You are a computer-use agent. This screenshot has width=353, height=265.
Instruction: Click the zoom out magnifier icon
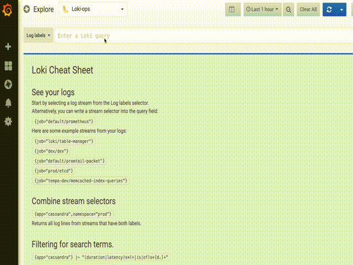coord(288,9)
